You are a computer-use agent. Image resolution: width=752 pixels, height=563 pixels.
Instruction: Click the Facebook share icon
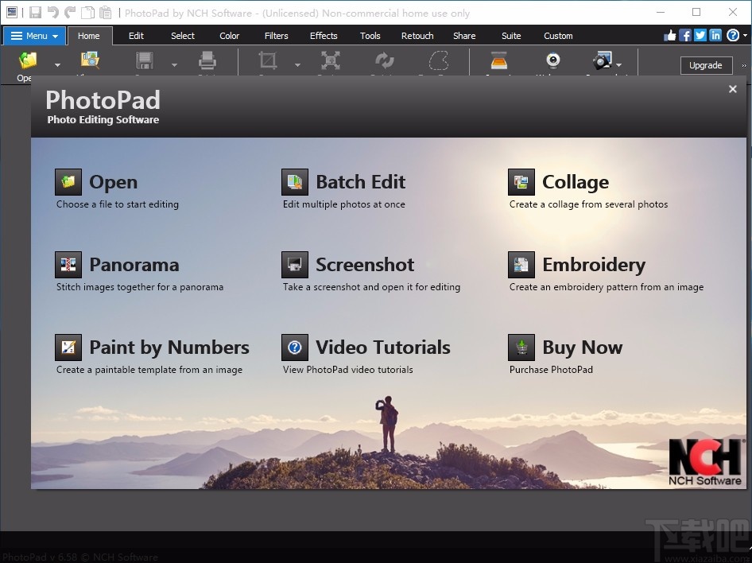pos(684,35)
